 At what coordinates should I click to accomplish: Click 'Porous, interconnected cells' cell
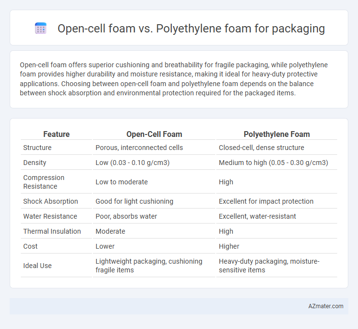139,148
